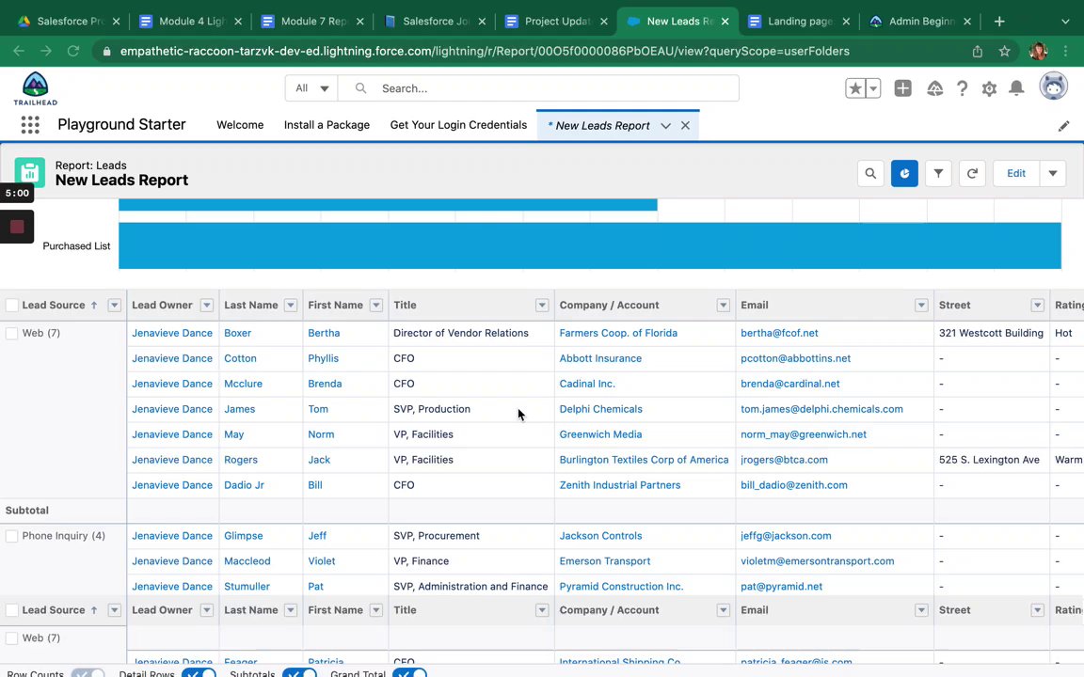Click the report search magnifier button
This screenshot has width=1084, height=677.
[870, 173]
